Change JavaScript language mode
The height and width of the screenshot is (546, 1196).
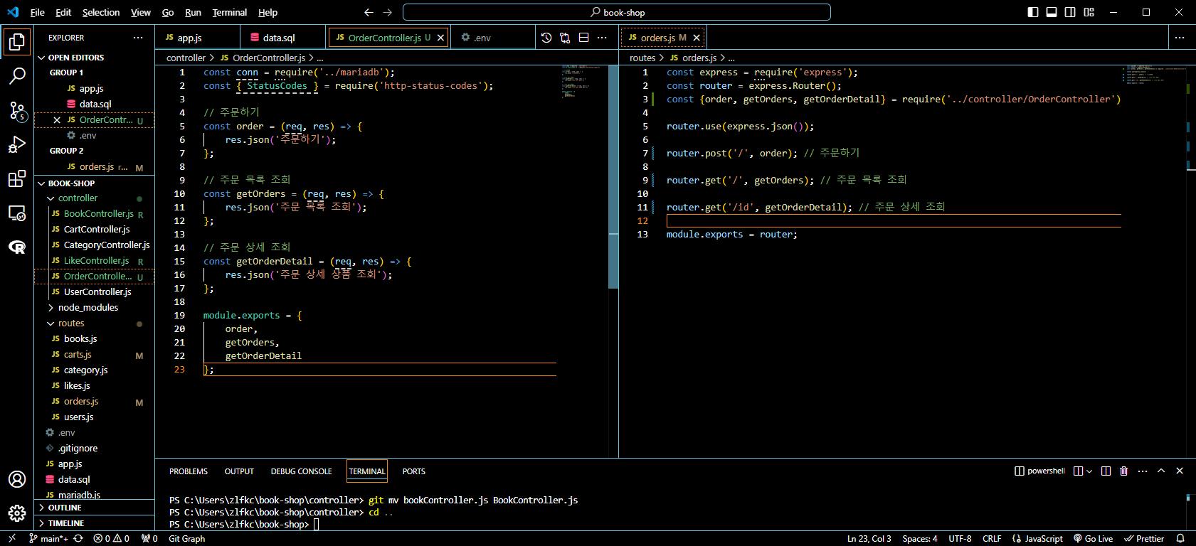pyautogui.click(x=1044, y=538)
